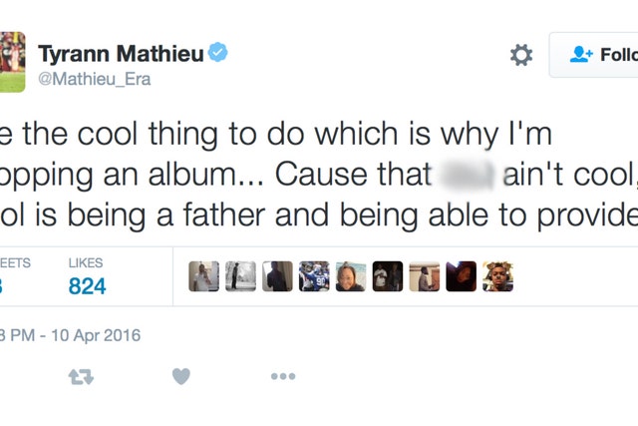Viewport: 638px width, 426px height.
Task: Click Tyrann Mathieu's profile avatar
Action: coord(12,62)
